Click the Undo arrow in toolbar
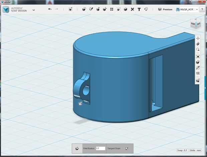This screenshot has width=207, height=157. click(x=50, y=9)
